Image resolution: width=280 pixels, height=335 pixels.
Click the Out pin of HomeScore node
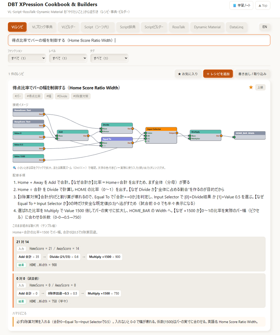click(x=44, y=114)
